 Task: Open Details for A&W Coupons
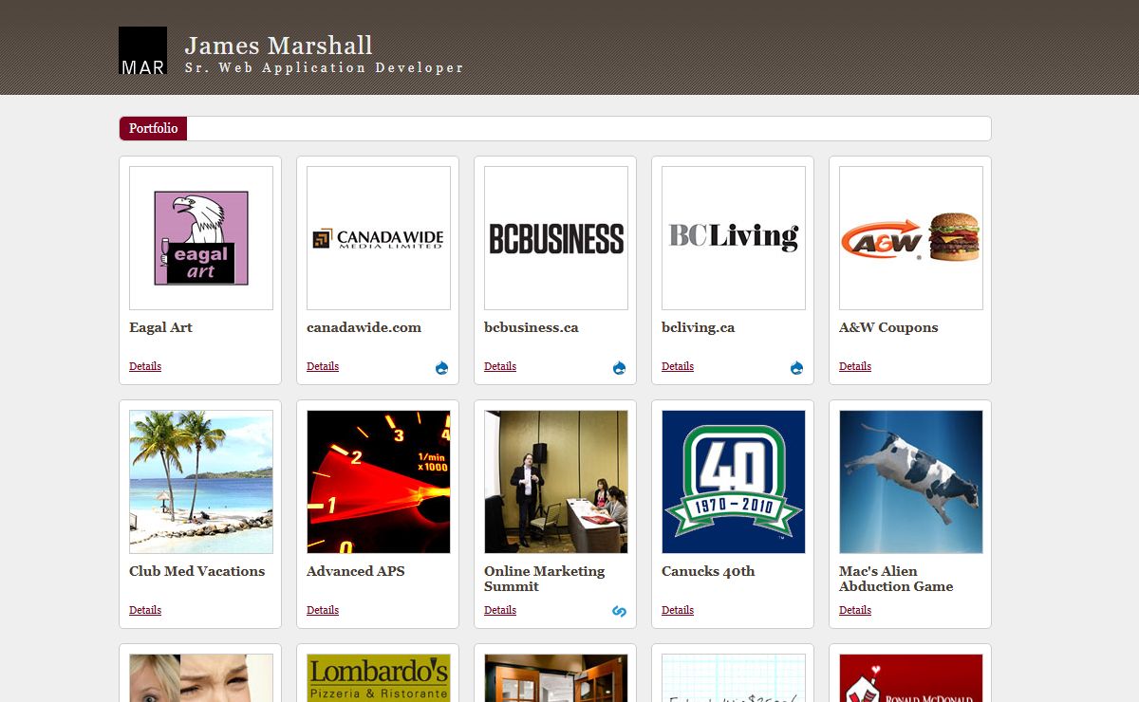[x=855, y=366]
